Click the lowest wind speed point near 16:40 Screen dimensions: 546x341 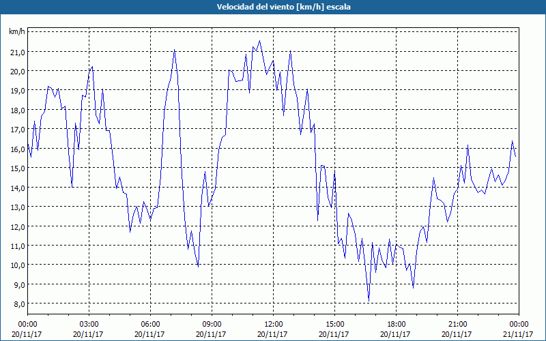(x=369, y=301)
